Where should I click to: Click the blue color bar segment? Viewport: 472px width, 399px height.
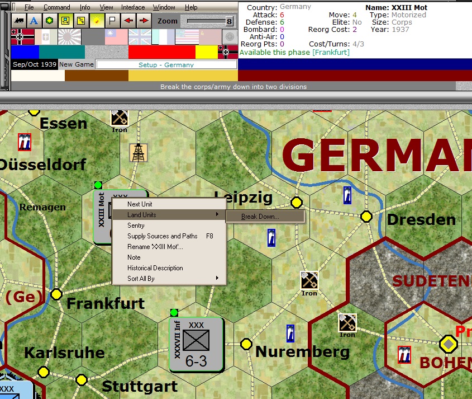pos(25,52)
